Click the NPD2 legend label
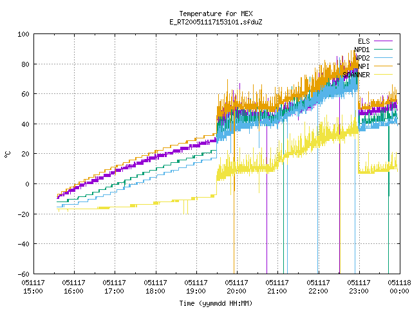The width and height of the screenshot is (412, 309). pyautogui.click(x=362, y=58)
